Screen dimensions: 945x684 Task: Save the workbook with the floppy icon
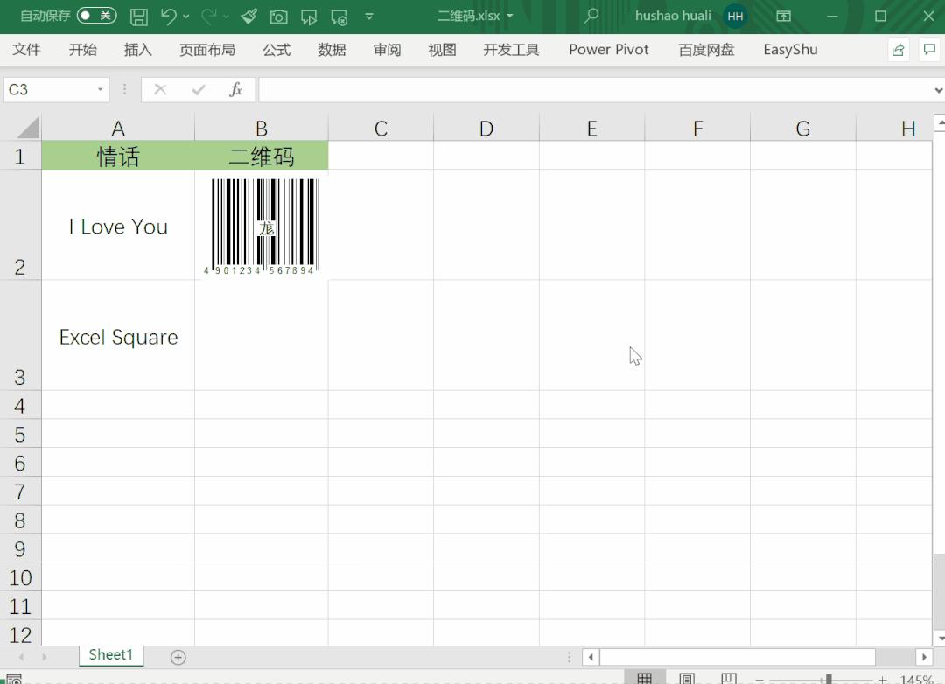pyautogui.click(x=138, y=17)
